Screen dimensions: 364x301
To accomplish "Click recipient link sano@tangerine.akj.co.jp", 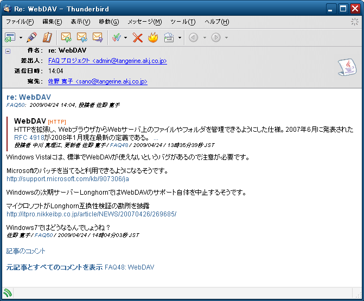I will (x=98, y=81).
